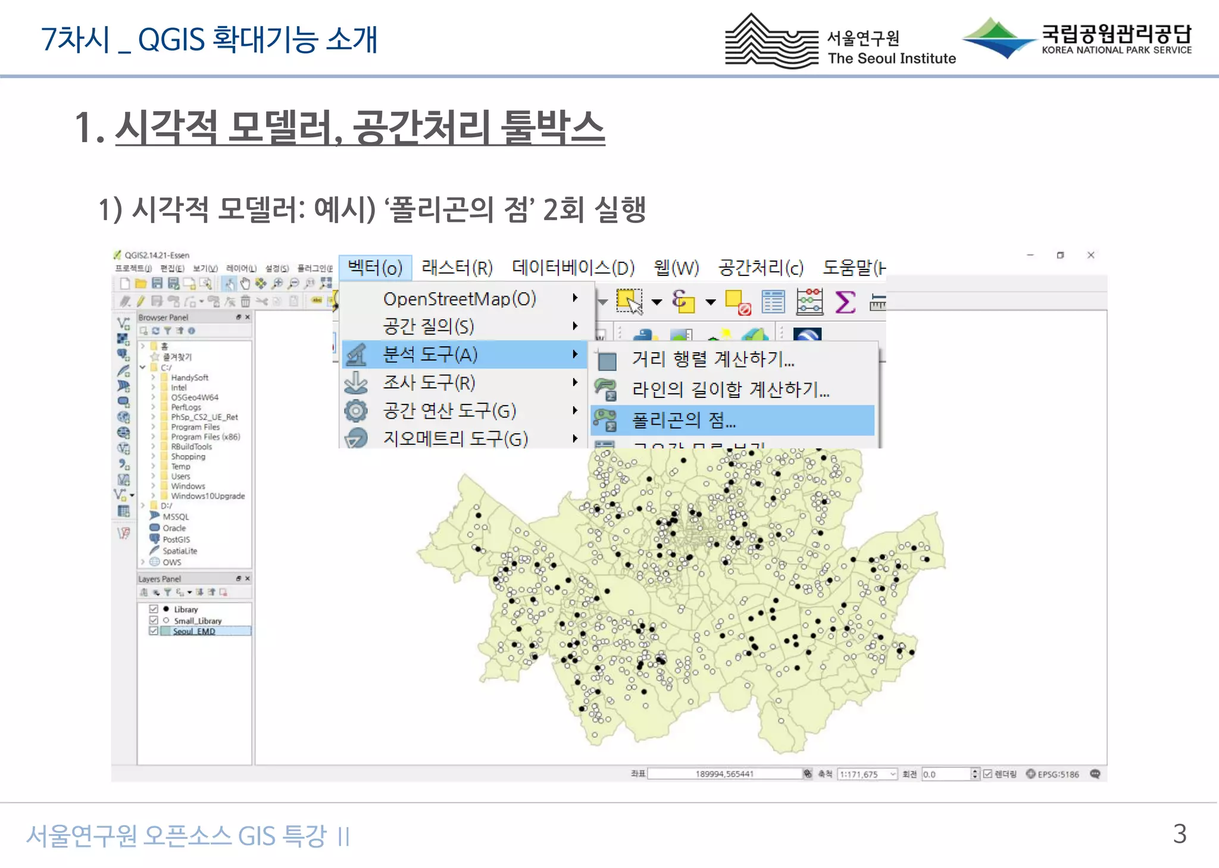Screen dimensions: 1219x868
Task: Click the rotation spin box stepper arrows
Action: coord(975,774)
